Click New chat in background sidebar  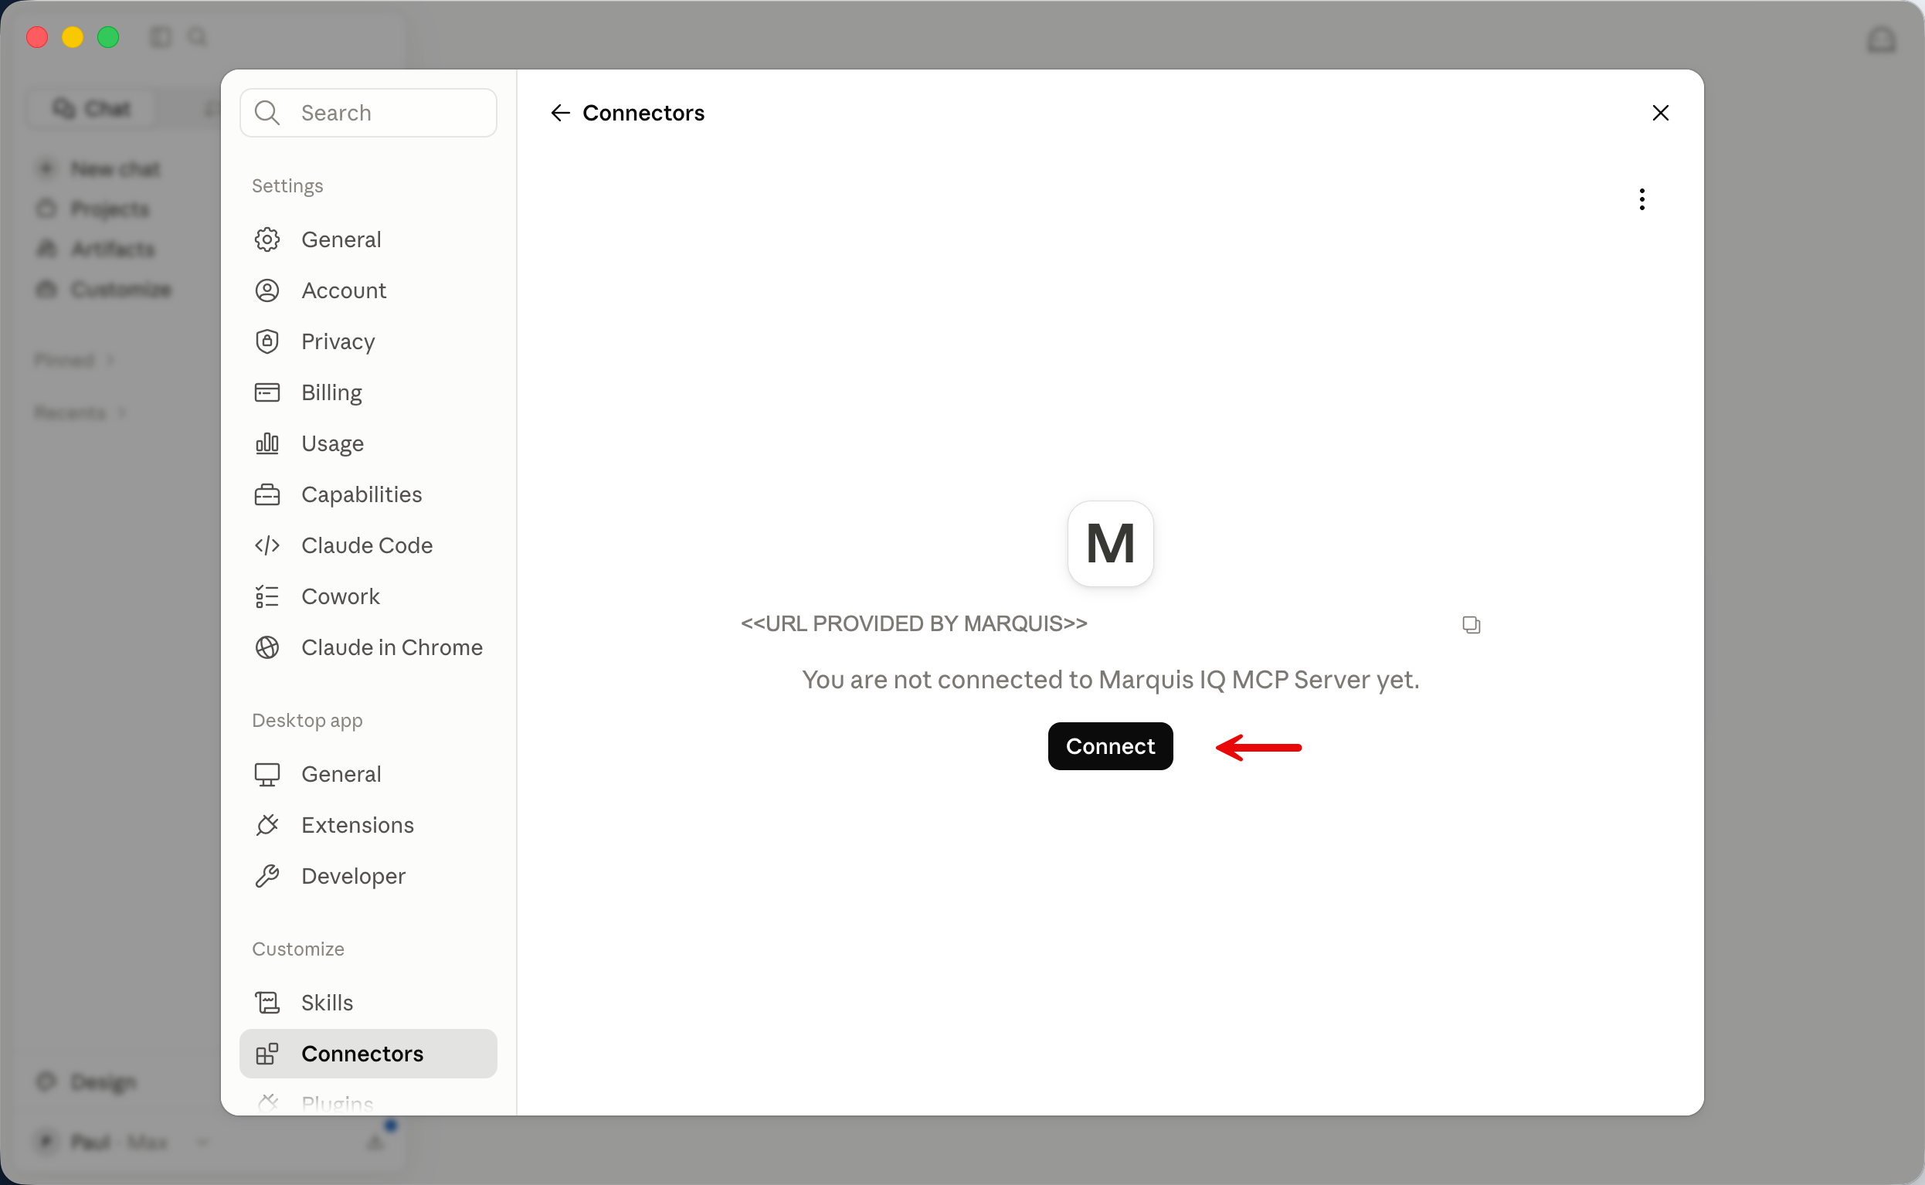click(x=99, y=168)
